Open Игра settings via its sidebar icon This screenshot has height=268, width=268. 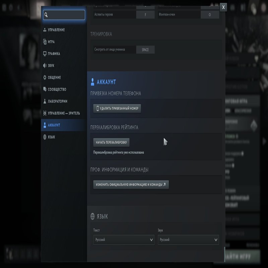pyautogui.click(x=45, y=42)
